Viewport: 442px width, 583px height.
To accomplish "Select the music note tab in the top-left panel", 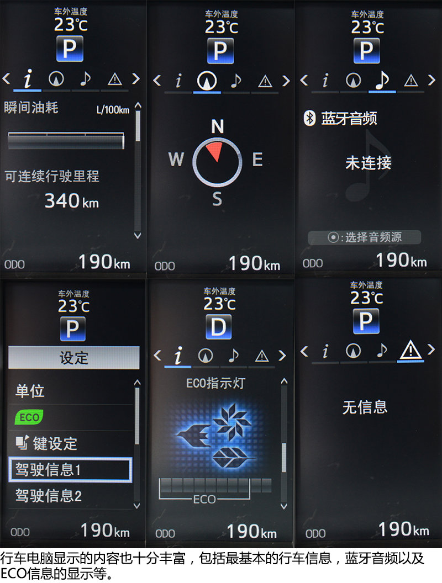I will [x=86, y=78].
